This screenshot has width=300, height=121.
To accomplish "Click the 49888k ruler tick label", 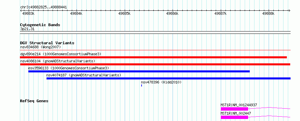I will pos(268,13).
